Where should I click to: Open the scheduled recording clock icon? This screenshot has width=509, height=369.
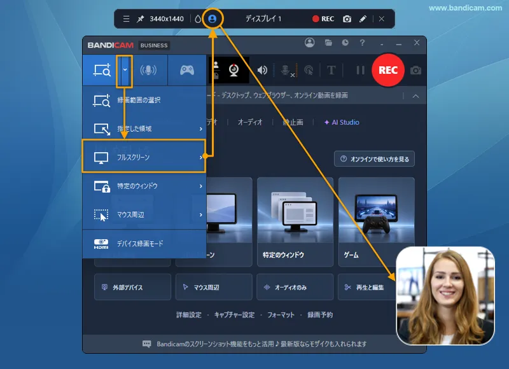pos(345,43)
